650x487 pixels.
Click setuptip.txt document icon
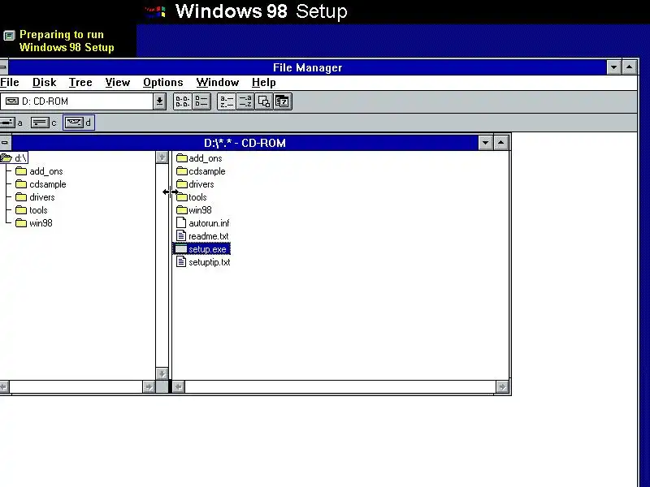[181, 261]
